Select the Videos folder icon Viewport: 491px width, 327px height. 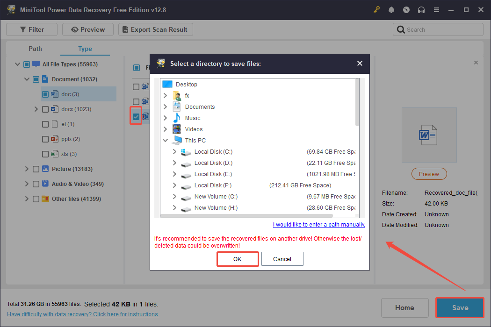tap(177, 129)
